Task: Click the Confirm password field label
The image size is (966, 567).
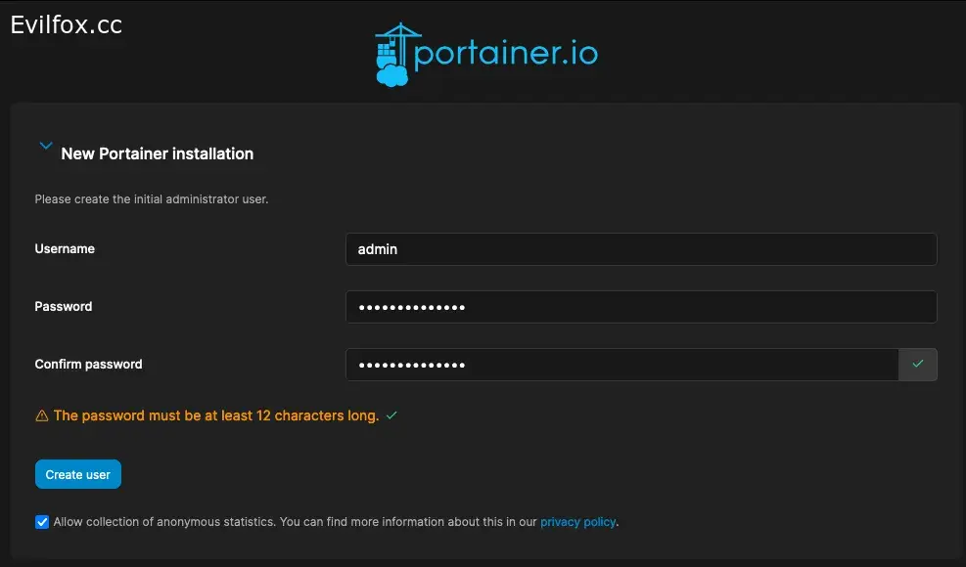Action: click(x=88, y=364)
